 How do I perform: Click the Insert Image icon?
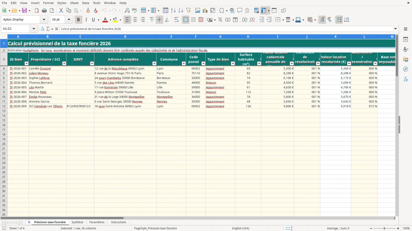coord(198,11)
